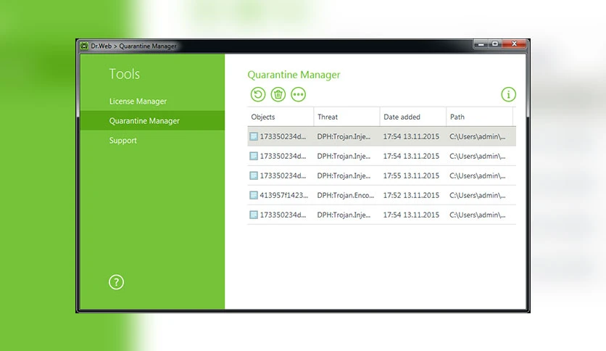Minimize the Dr.Web window

481,44
